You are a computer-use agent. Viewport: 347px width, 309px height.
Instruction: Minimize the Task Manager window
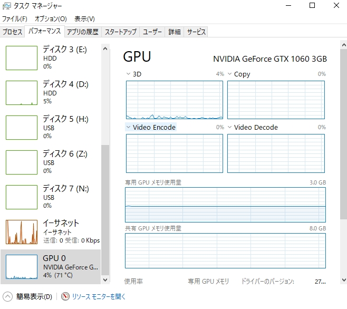288,5
